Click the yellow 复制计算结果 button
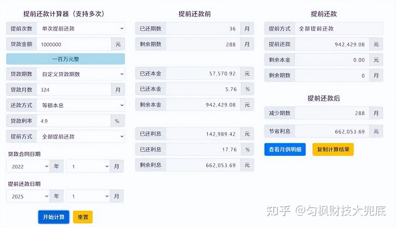 pos(333,150)
